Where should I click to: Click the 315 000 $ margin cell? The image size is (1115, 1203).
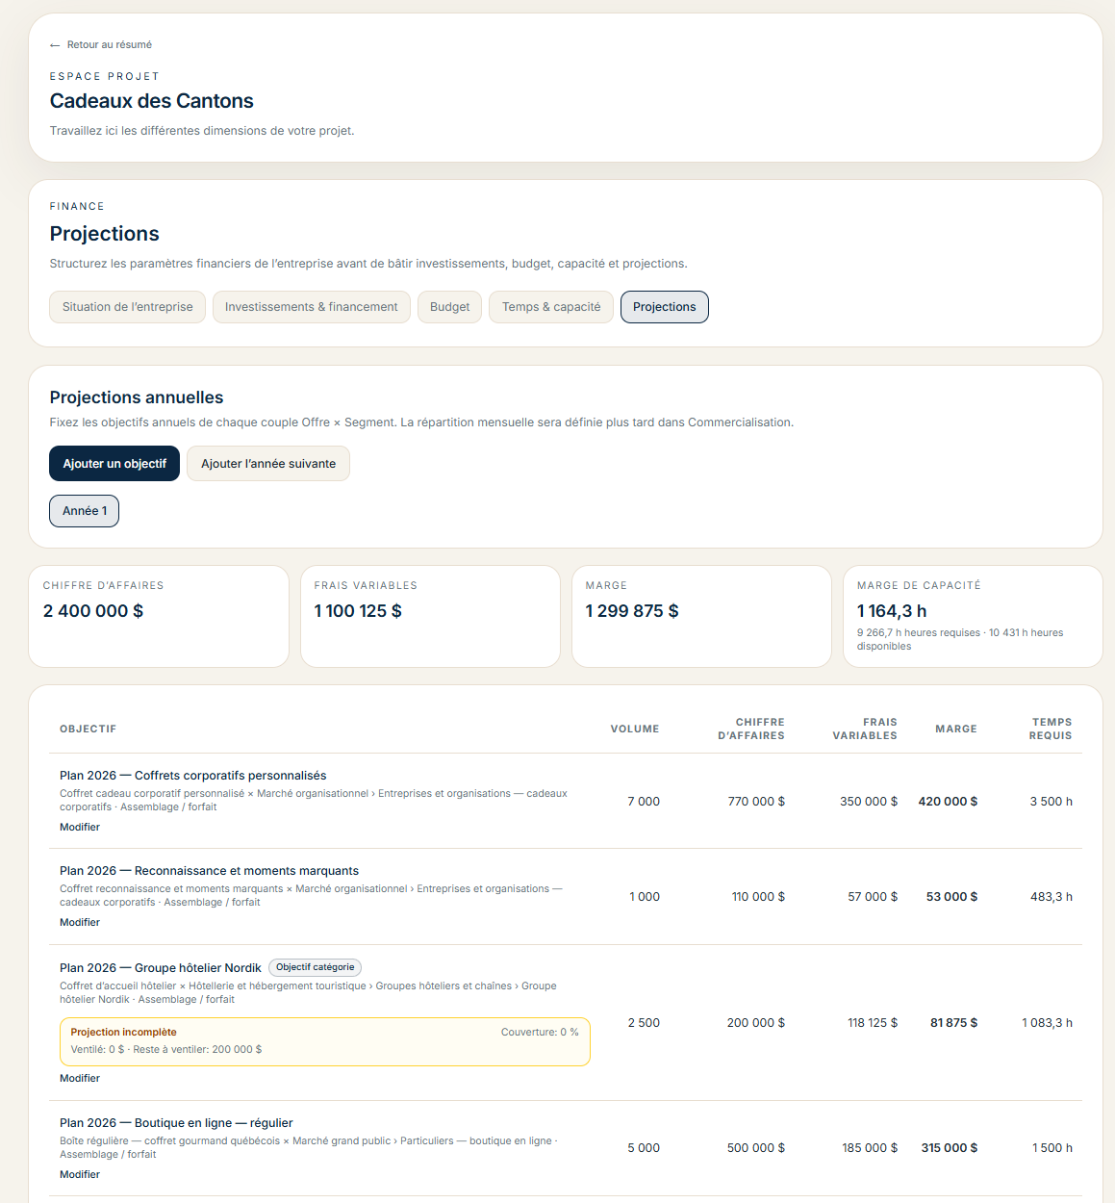pyautogui.click(x=950, y=1148)
